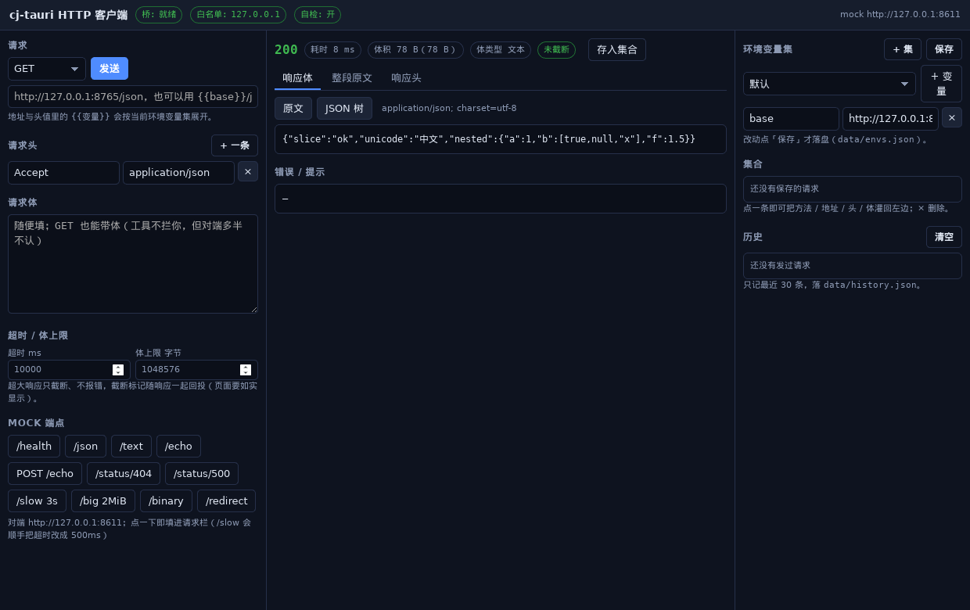The height and width of the screenshot is (610, 970).
Task: Click the 桥: 就绪 status badge
Action: (x=159, y=15)
